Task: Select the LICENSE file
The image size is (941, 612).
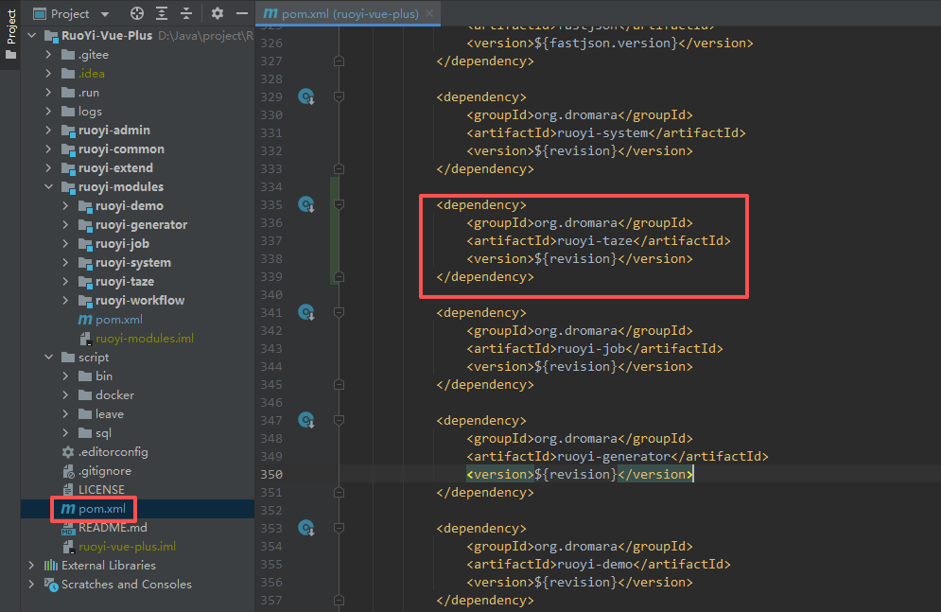Action: pos(101,490)
